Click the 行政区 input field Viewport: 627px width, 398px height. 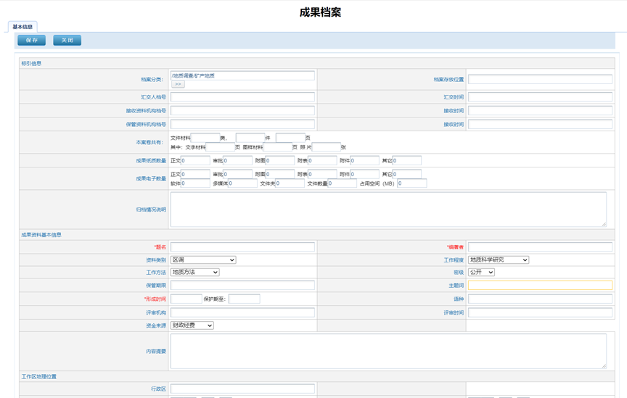pyautogui.click(x=242, y=389)
